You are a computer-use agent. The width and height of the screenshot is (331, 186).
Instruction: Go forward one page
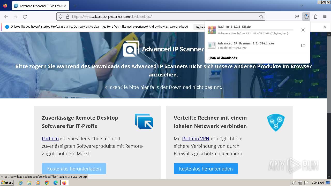pos(16,17)
